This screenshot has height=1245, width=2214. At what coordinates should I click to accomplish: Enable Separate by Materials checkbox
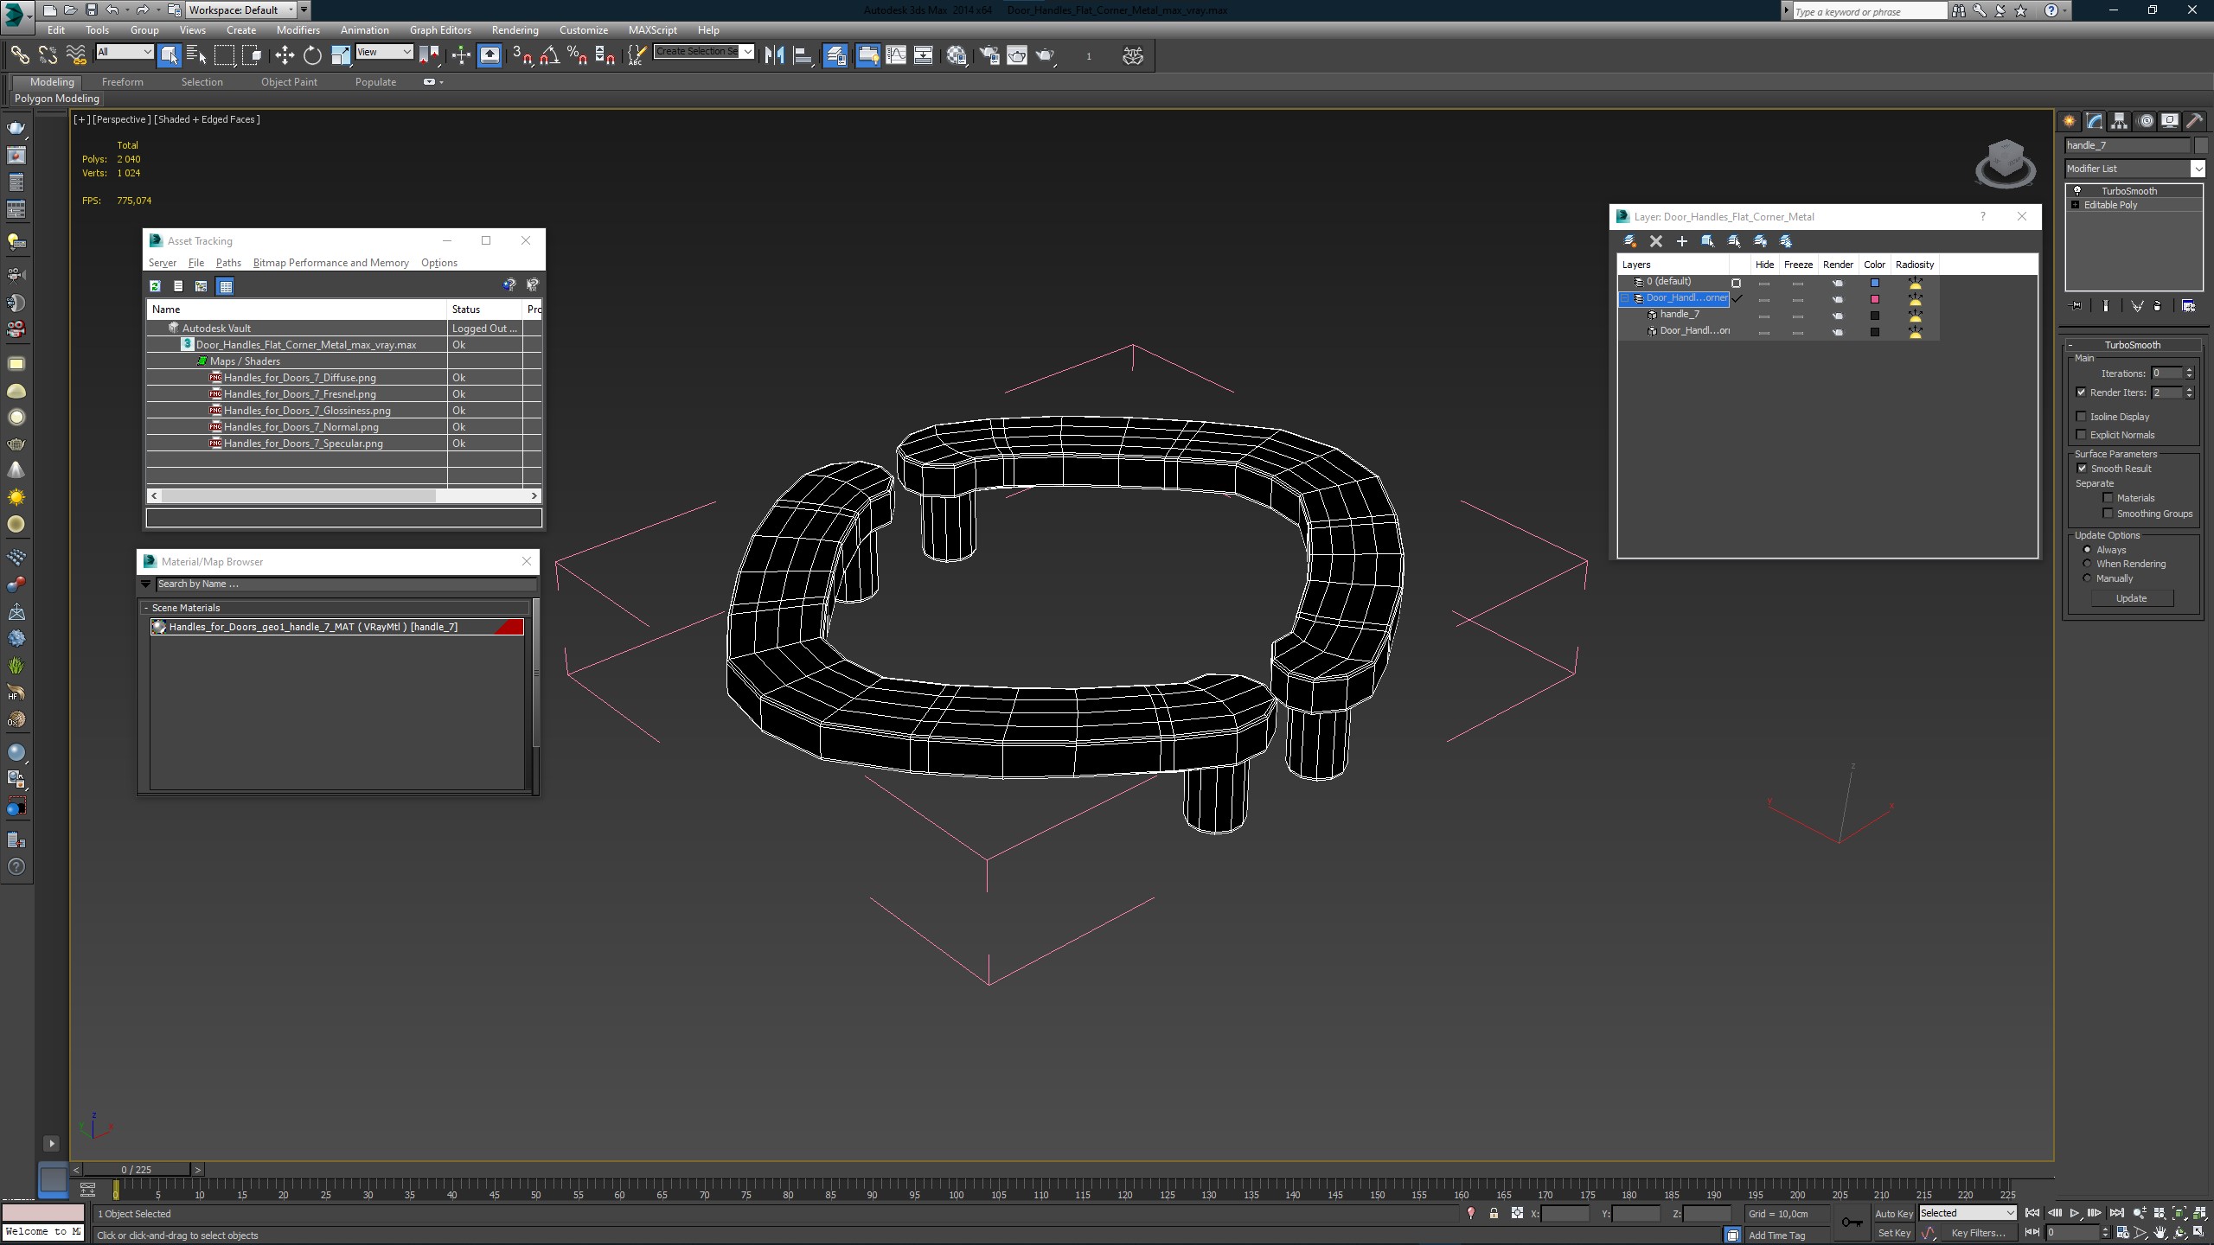(2108, 498)
